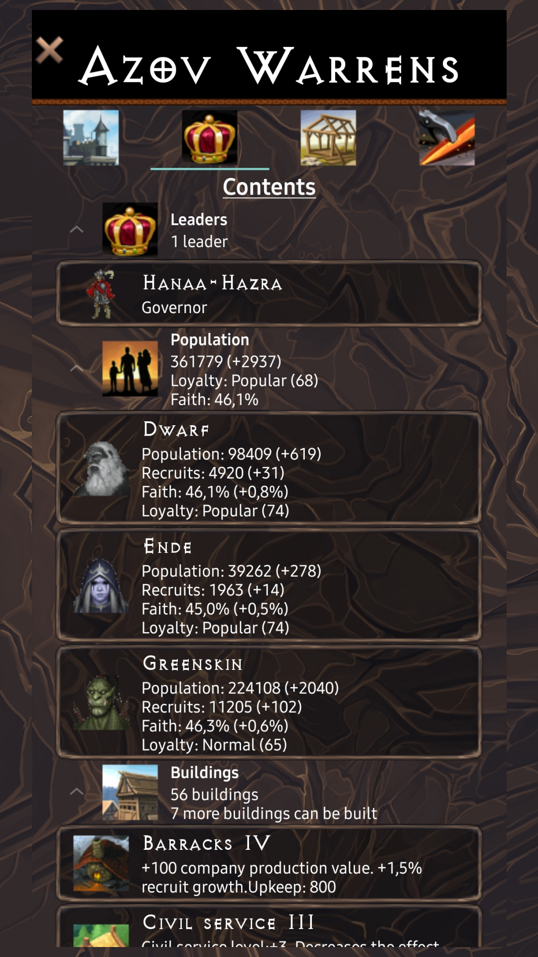
Task: Collapse the Leaders section chevron
Action: (x=77, y=230)
